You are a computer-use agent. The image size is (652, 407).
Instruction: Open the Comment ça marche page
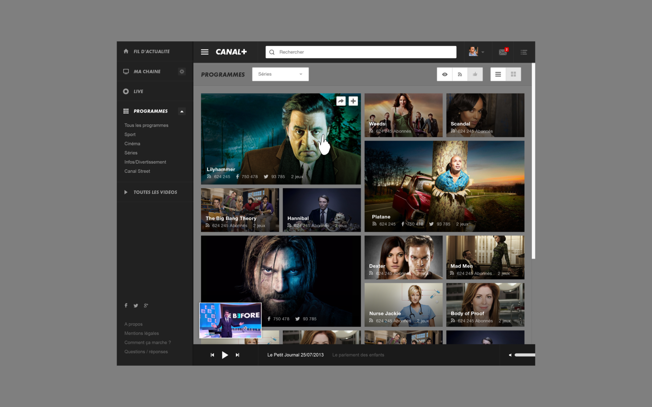147,342
